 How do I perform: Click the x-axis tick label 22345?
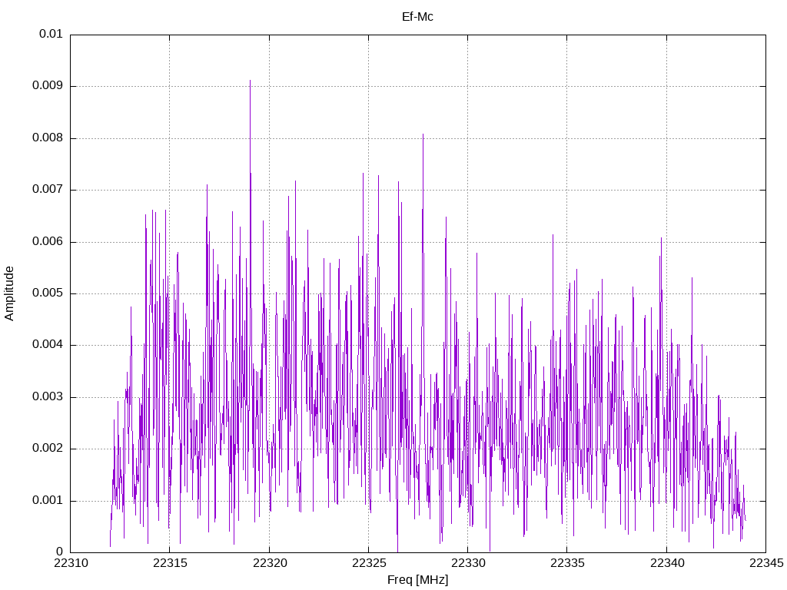point(766,563)
